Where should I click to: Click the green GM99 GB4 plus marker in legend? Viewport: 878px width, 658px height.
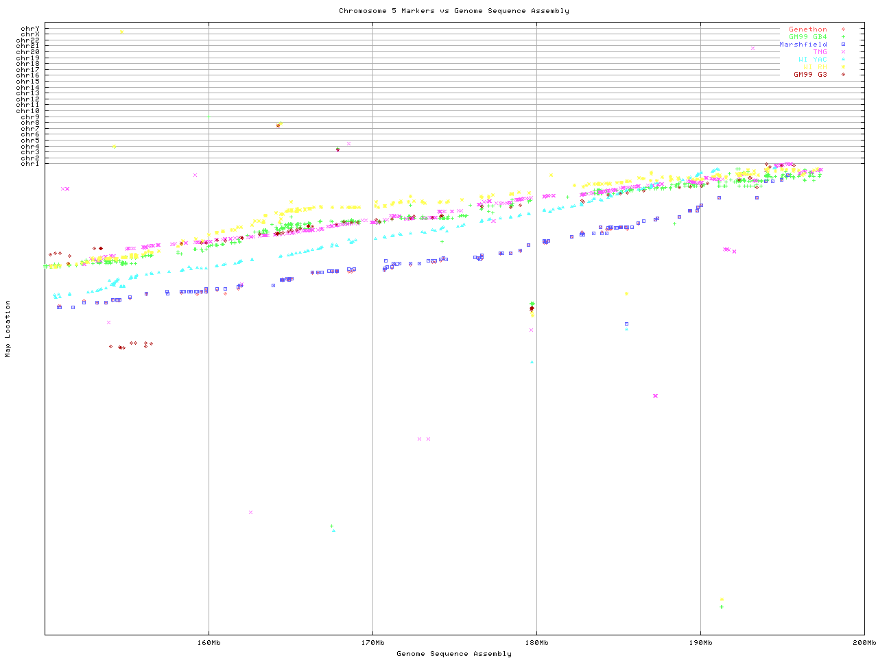(x=843, y=37)
